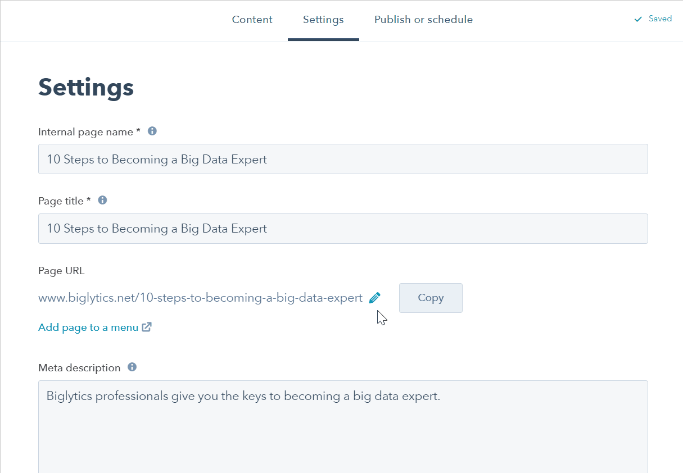The height and width of the screenshot is (473, 683).
Task: Open the Content tab
Action: pyautogui.click(x=252, y=20)
